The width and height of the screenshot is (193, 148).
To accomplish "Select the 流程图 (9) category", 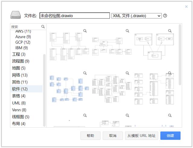I will tap(21, 61).
